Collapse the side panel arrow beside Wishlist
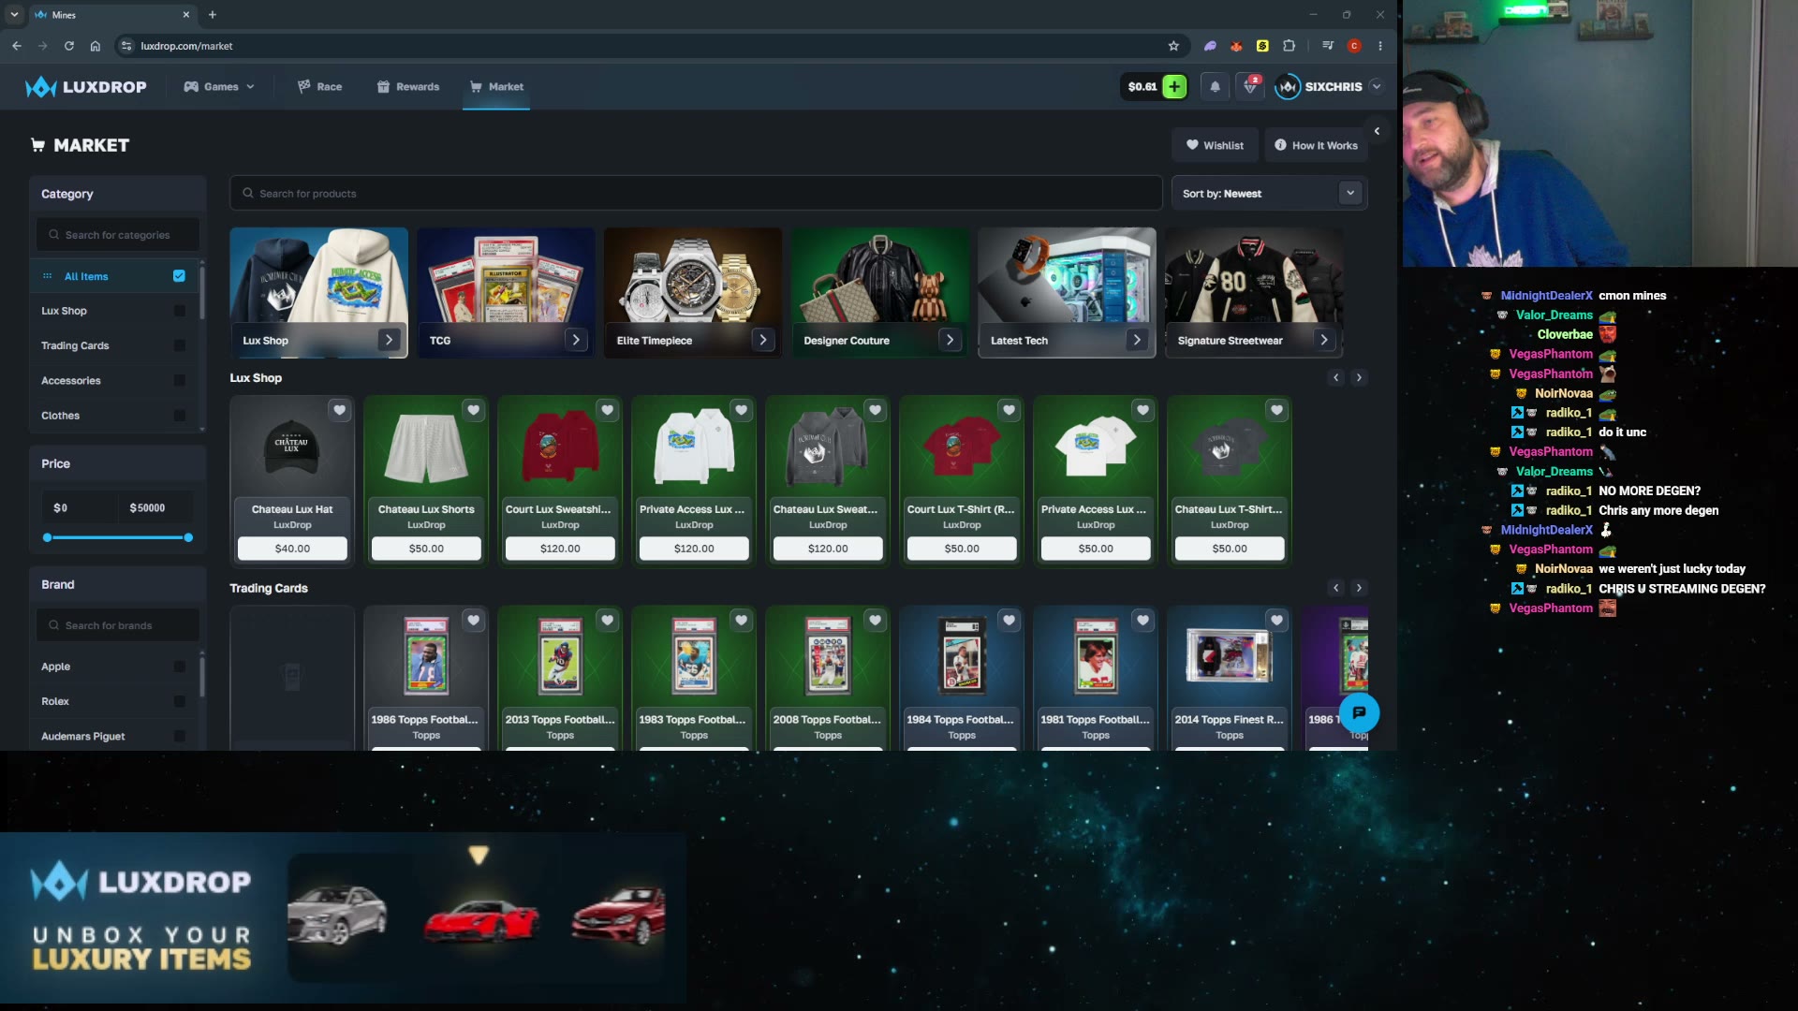 [x=1377, y=131]
